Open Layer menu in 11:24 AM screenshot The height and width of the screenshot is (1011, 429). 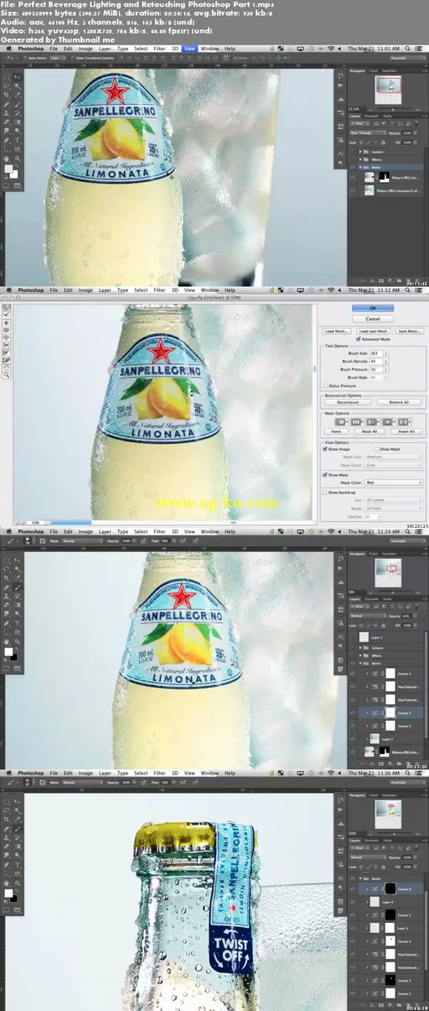[x=105, y=531]
